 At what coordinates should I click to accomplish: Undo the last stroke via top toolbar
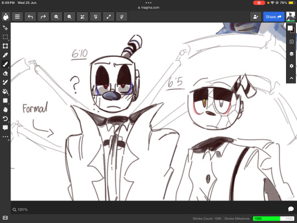[x=30, y=17]
